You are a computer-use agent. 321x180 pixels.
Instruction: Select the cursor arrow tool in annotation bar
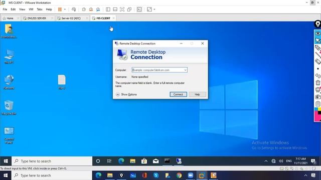point(317,40)
